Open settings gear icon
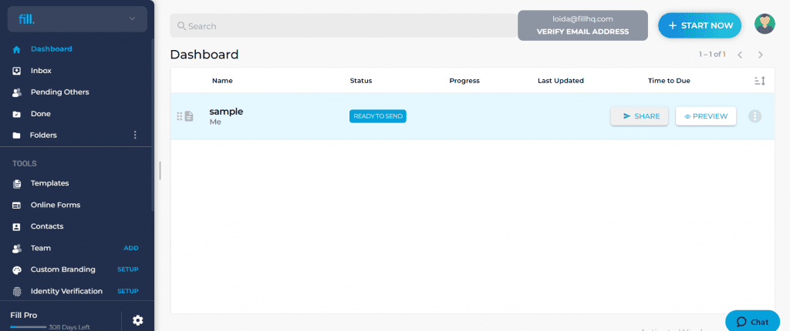The height and width of the screenshot is (331, 790). (x=137, y=320)
